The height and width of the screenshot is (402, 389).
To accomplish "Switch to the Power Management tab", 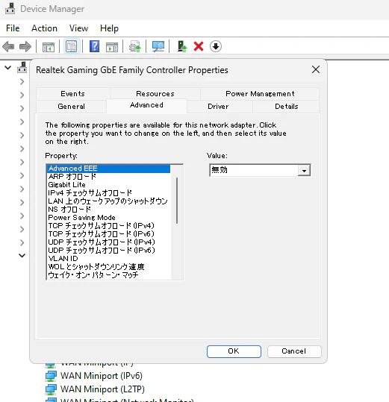I will (260, 94).
